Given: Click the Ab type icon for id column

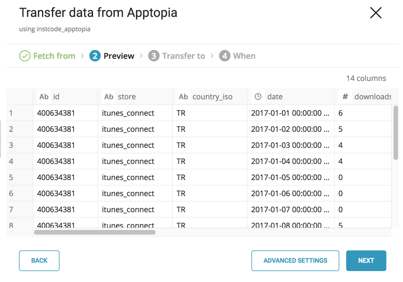Looking at the screenshot, I should tap(44, 97).
